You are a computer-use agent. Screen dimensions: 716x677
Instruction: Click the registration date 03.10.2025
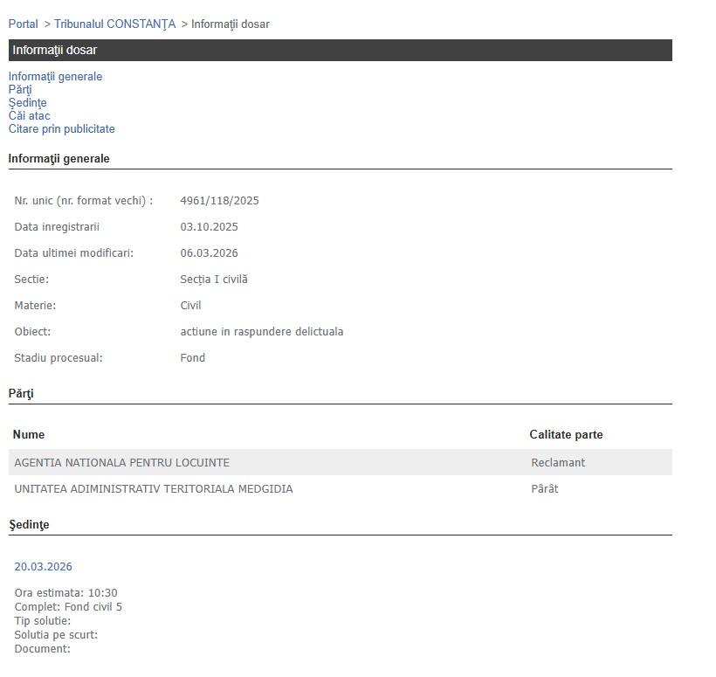coord(209,227)
